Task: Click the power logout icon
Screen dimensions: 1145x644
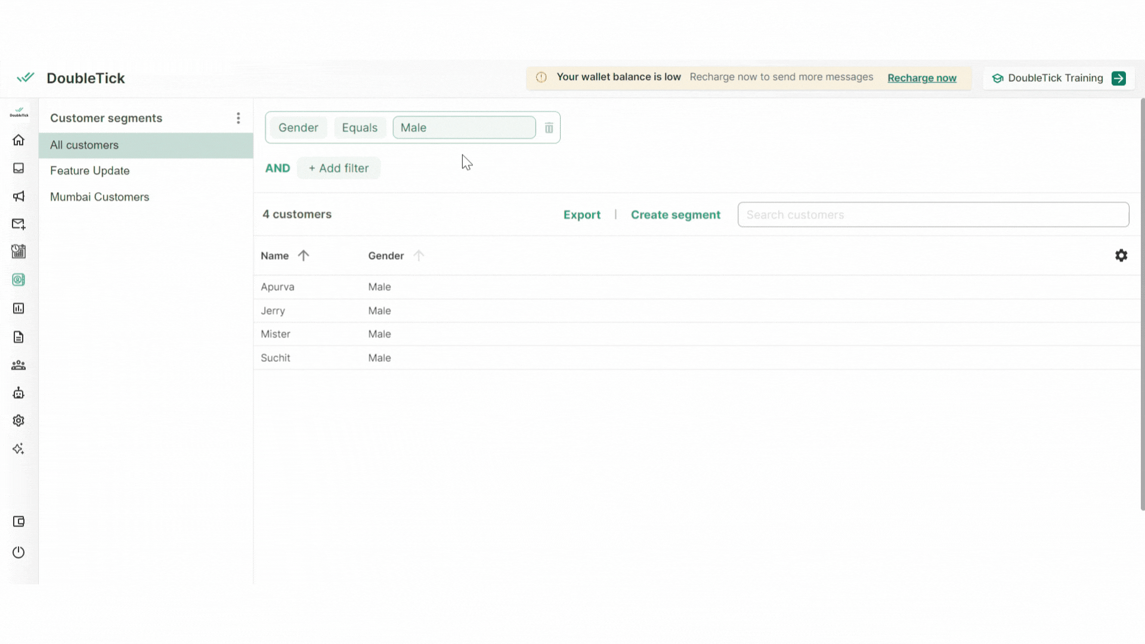Action: point(18,552)
